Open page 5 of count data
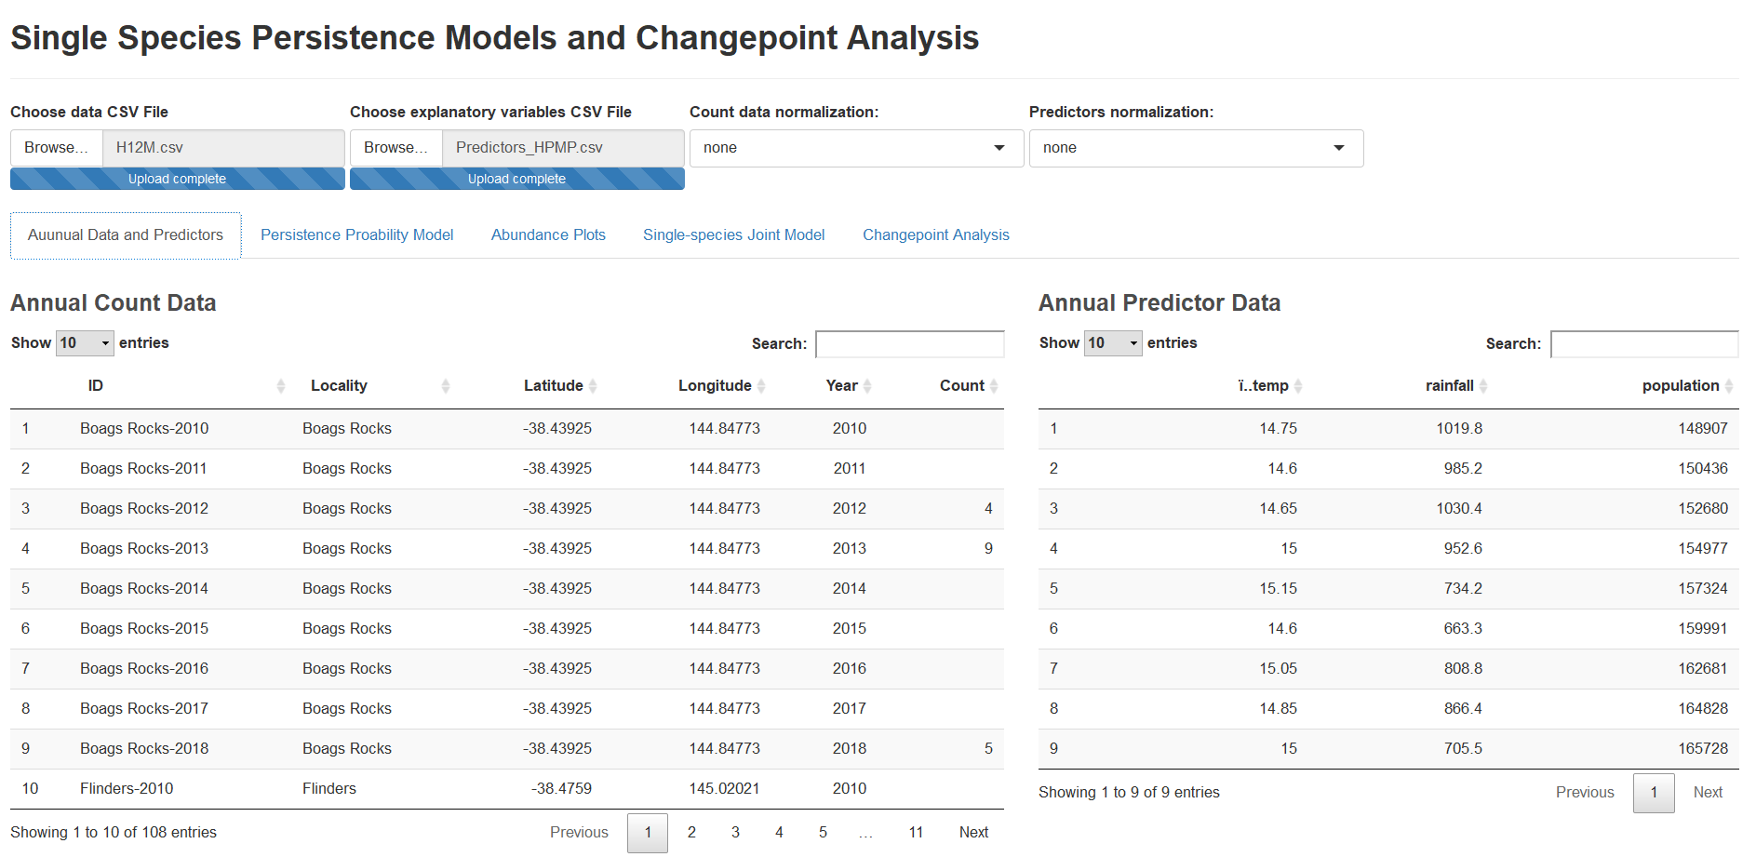Image resolution: width=1756 pixels, height=857 pixels. pos(823,833)
